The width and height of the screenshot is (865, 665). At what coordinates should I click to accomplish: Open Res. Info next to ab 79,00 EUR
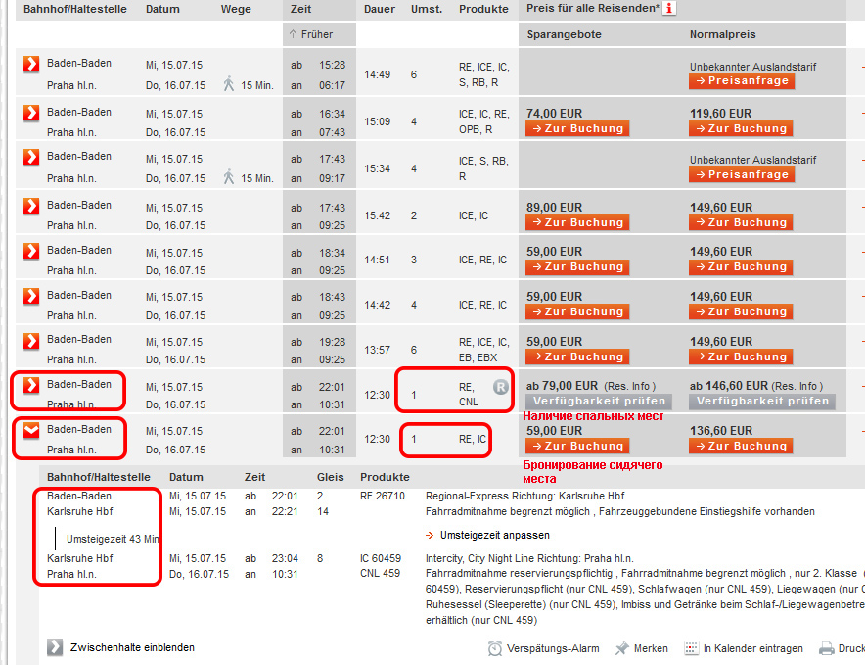(x=630, y=386)
